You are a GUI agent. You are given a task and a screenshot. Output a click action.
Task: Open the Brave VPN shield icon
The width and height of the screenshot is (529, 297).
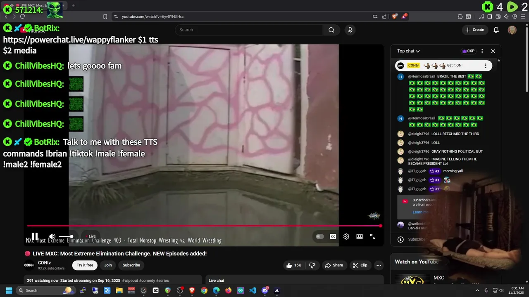515,16
